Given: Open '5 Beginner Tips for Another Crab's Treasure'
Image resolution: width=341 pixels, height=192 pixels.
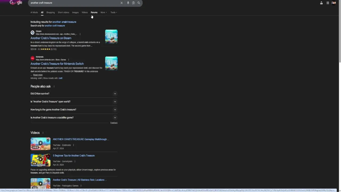Looking at the screenshot, I should tap(74, 155).
